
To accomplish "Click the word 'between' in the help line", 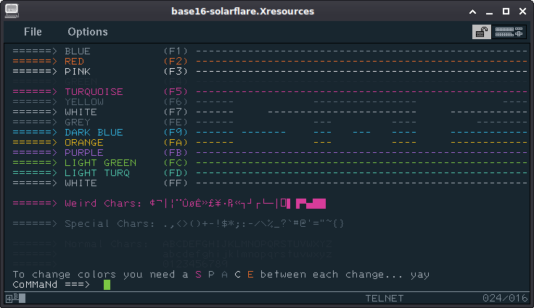I will [x=283, y=275].
